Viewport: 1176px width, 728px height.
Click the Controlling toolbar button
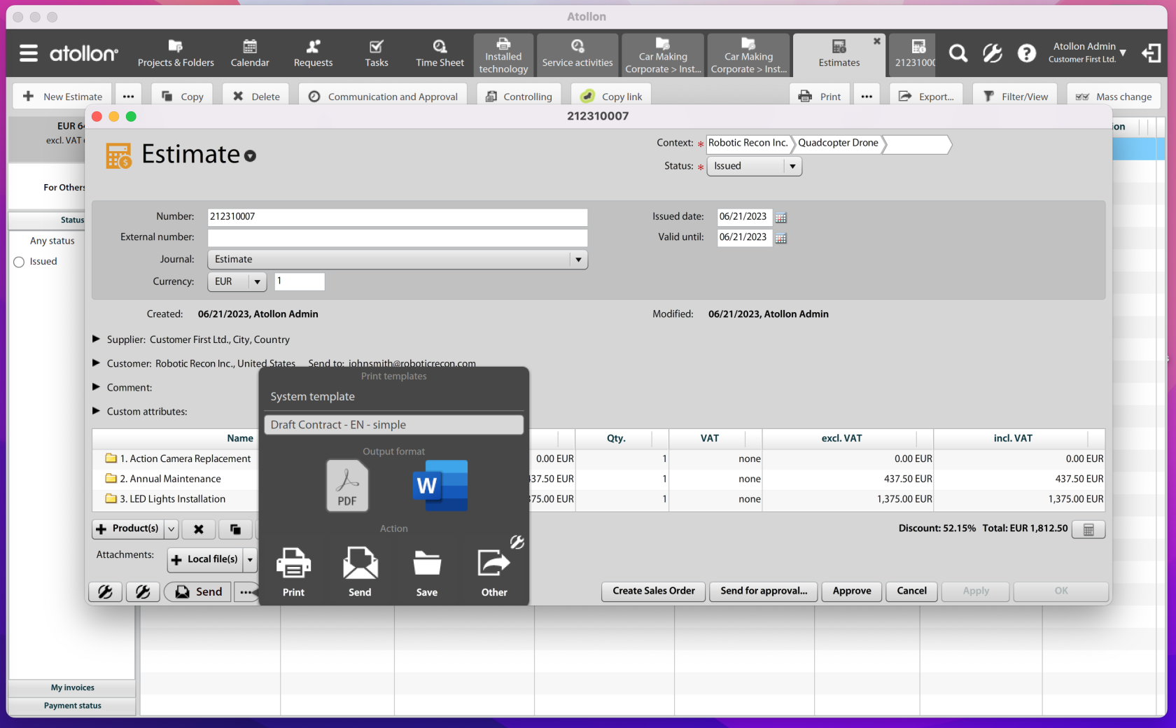pos(519,97)
